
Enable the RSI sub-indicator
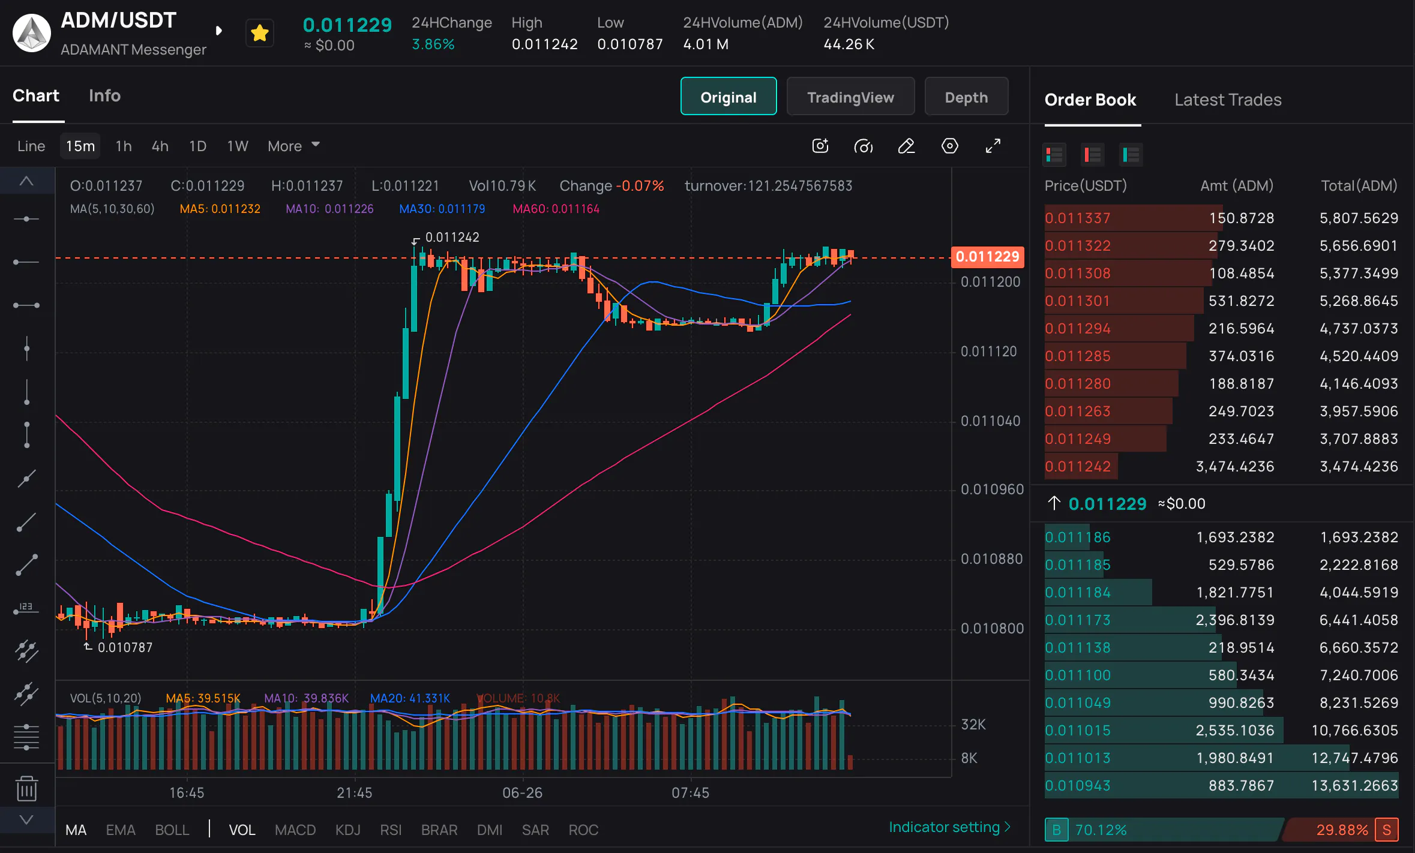coord(391,830)
